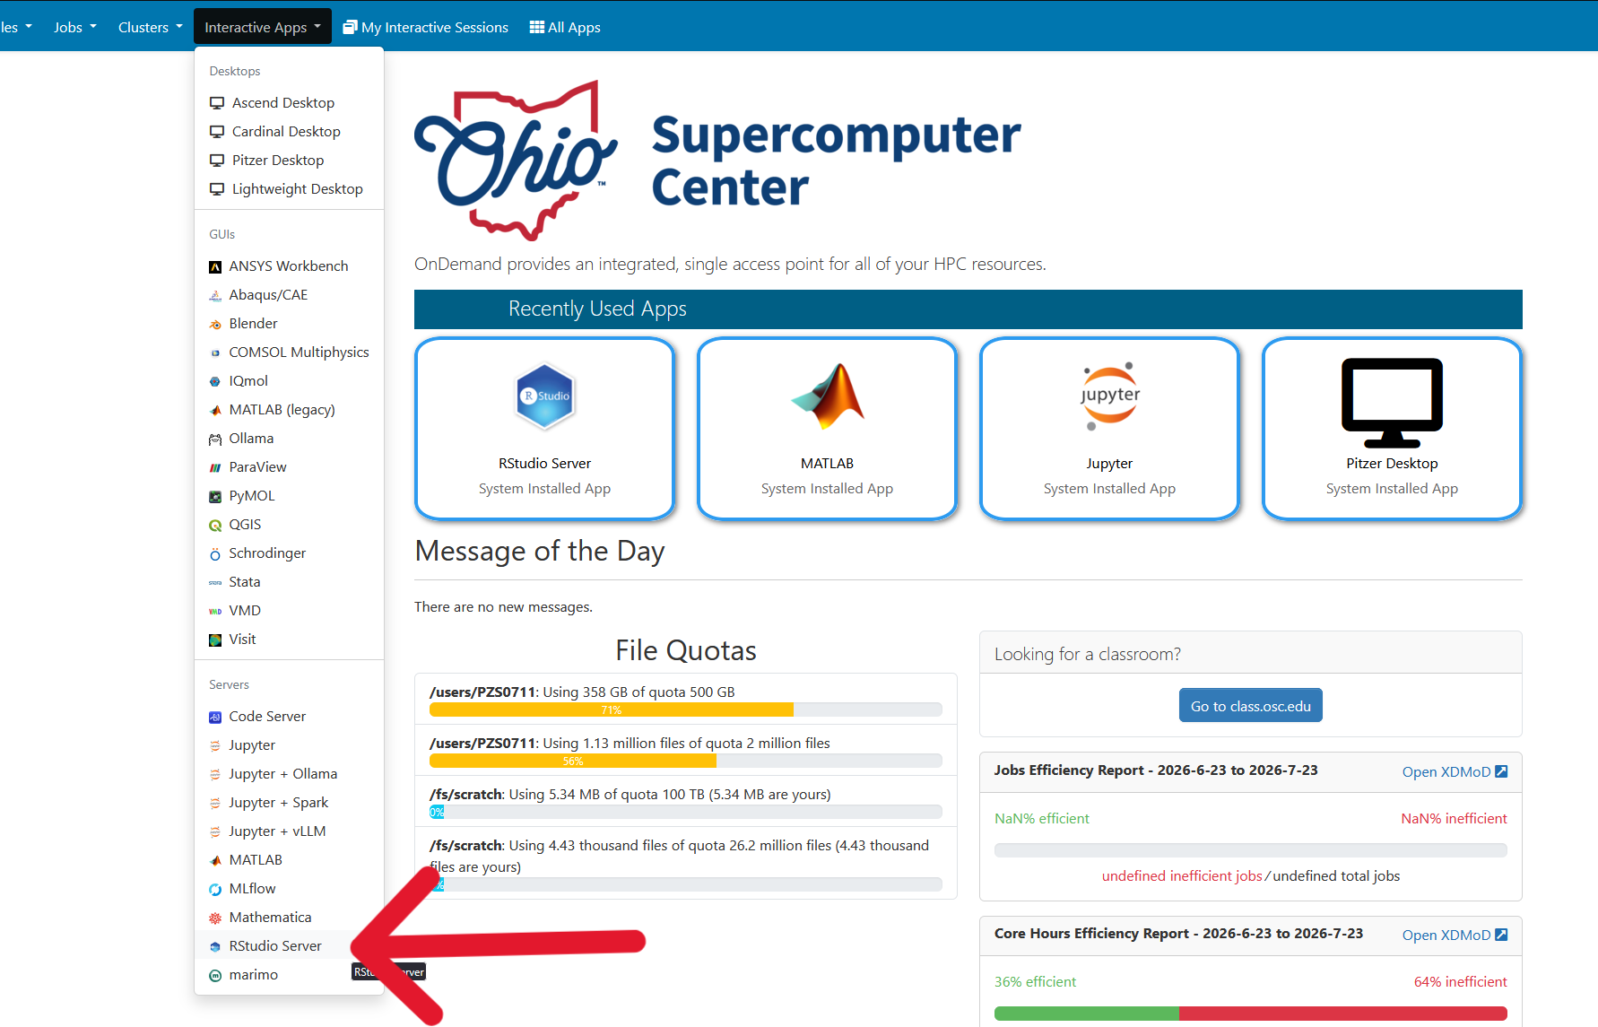Click the QGIS icon

click(215, 525)
